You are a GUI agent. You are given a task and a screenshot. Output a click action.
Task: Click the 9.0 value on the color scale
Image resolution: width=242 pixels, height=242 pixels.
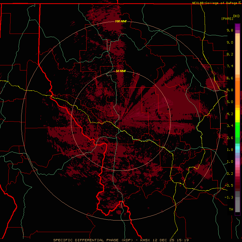pyautogui.click(x=230, y=42)
